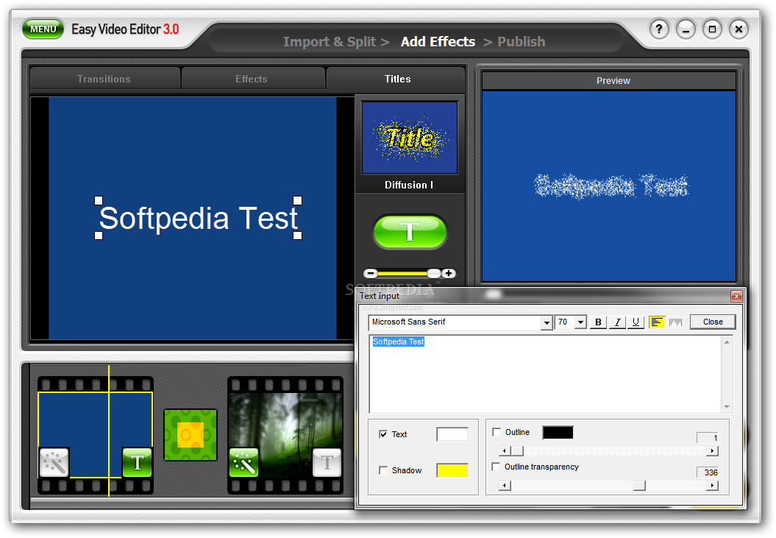Click the text area scrollbar up arrow
776x538 pixels.
727,341
